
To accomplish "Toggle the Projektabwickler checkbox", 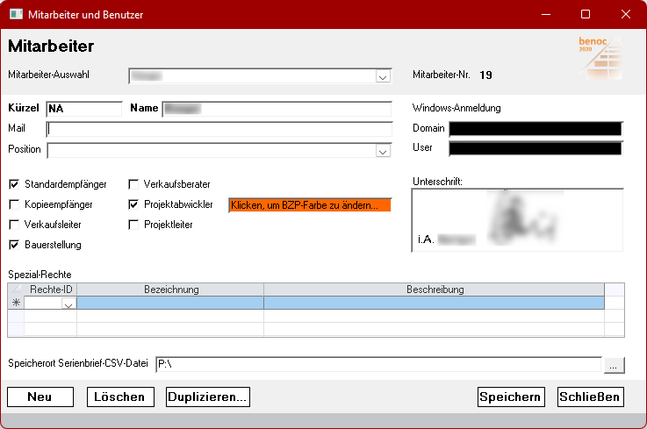I will [133, 204].
